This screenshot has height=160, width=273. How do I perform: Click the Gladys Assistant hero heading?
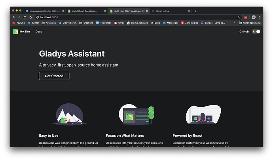click(72, 53)
